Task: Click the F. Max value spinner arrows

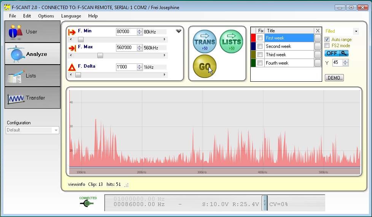Action: (140, 48)
